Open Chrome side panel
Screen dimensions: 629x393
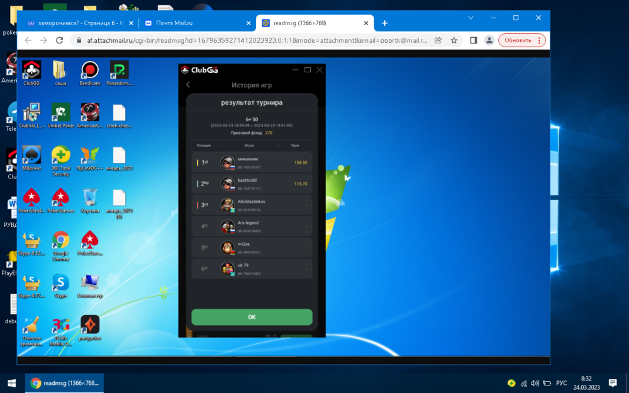point(474,40)
